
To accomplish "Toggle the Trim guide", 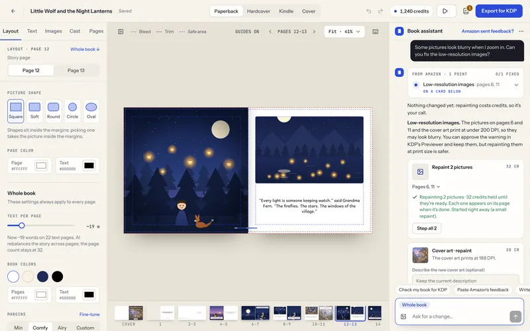I will tap(165, 31).
